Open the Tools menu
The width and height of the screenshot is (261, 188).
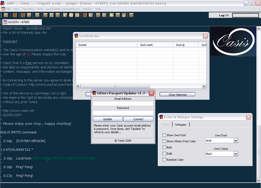40,9
